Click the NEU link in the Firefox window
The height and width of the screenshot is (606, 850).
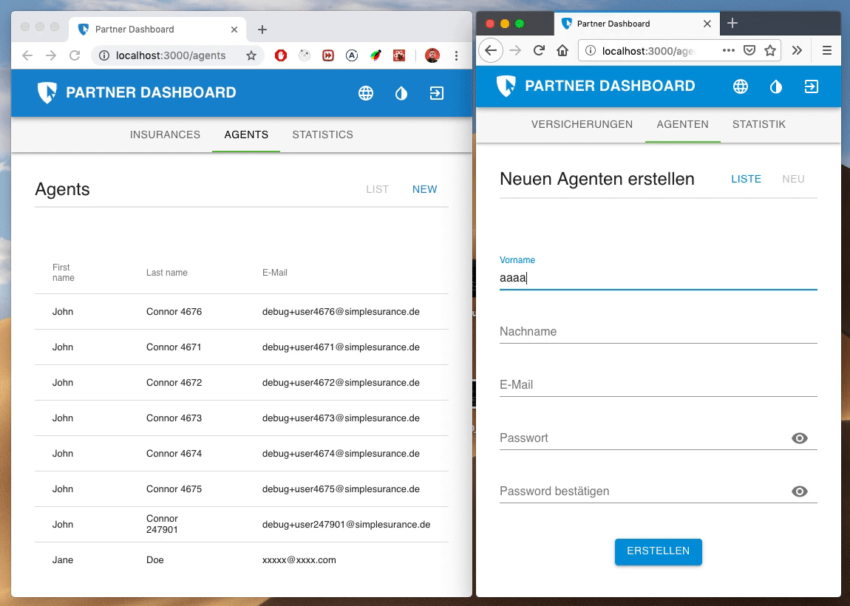click(793, 179)
